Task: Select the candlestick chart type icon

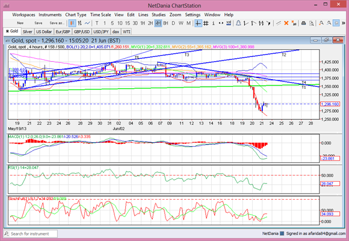Action: pos(72,23)
